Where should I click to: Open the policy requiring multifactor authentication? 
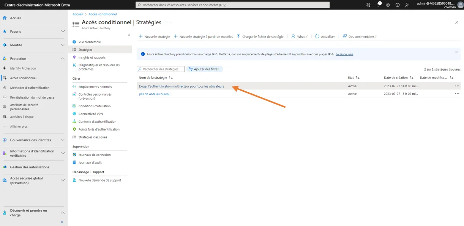[x=181, y=86]
